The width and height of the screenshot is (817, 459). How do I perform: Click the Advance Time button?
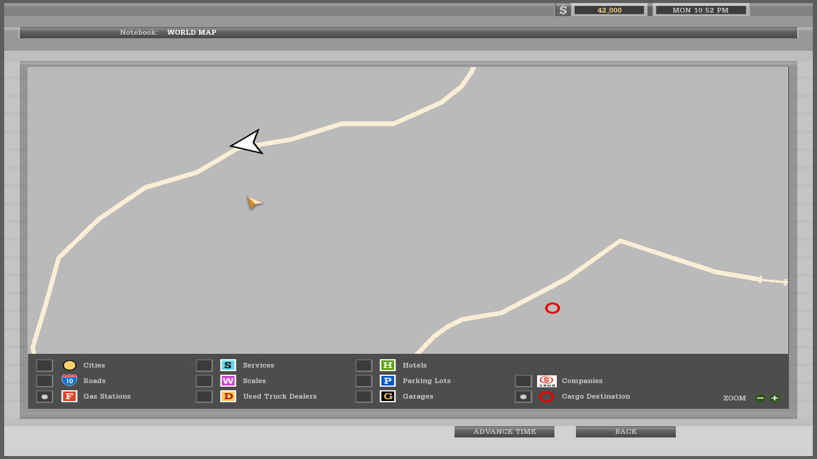(504, 432)
